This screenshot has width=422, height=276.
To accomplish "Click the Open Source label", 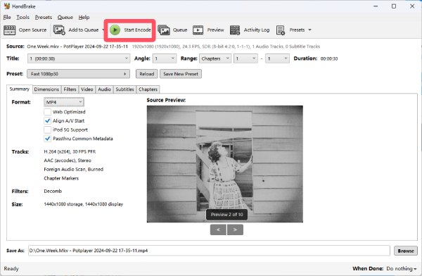I will (x=32, y=30).
